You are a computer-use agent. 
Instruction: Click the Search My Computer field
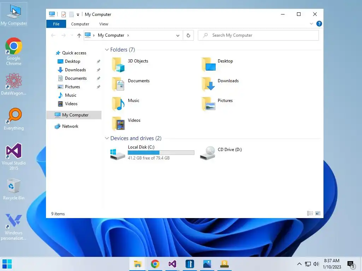[258, 35]
